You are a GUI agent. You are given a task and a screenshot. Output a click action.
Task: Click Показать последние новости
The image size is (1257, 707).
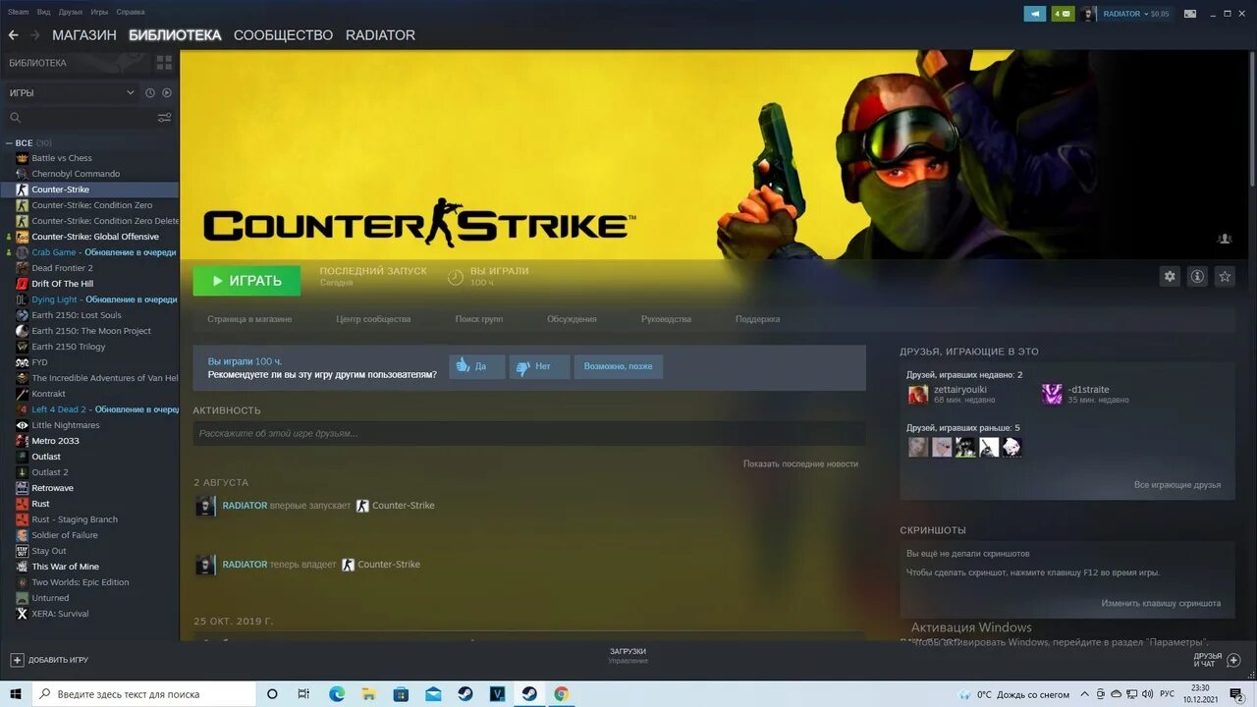coord(800,463)
